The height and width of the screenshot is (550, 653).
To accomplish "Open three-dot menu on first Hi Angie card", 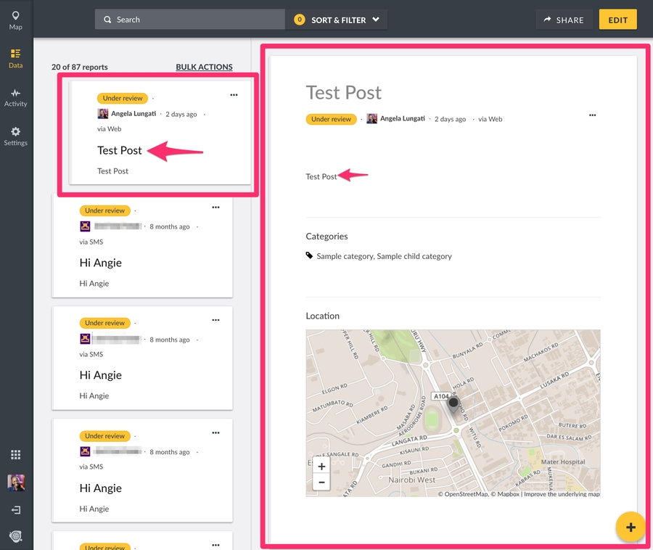I will (215, 208).
